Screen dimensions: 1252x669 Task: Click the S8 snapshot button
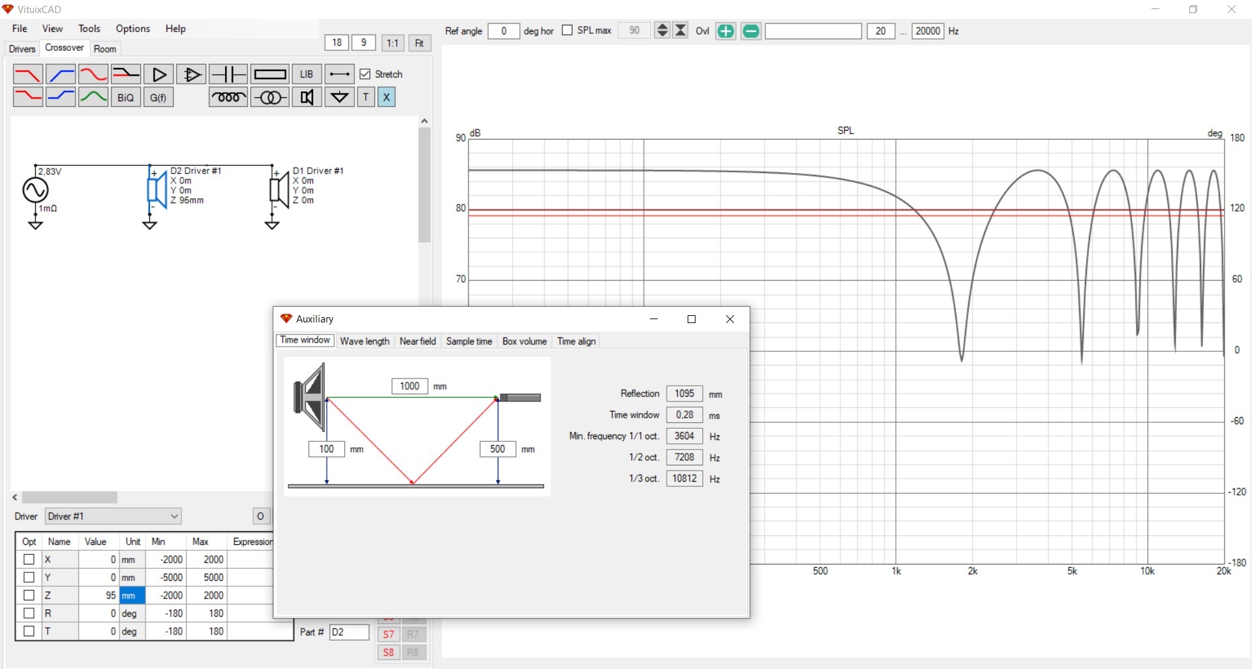pos(388,652)
